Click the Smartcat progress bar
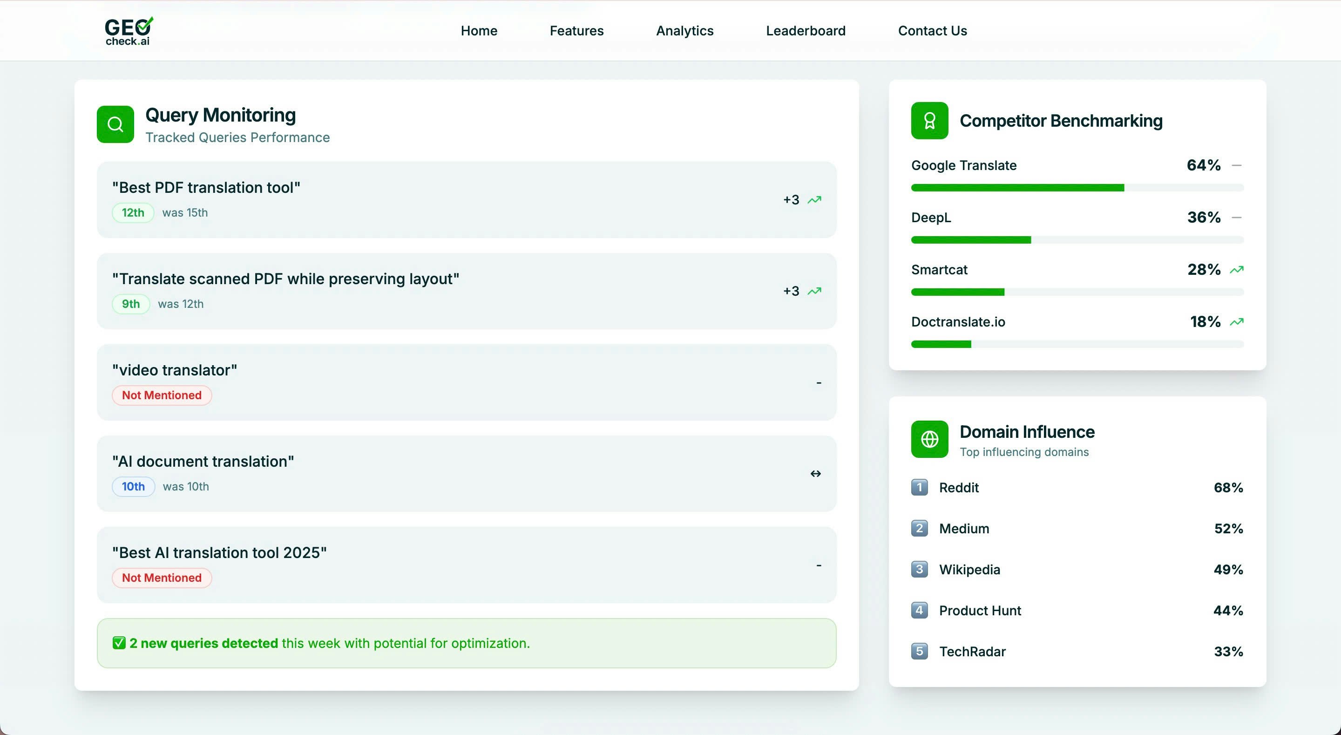The width and height of the screenshot is (1341, 735). pyautogui.click(x=1077, y=292)
